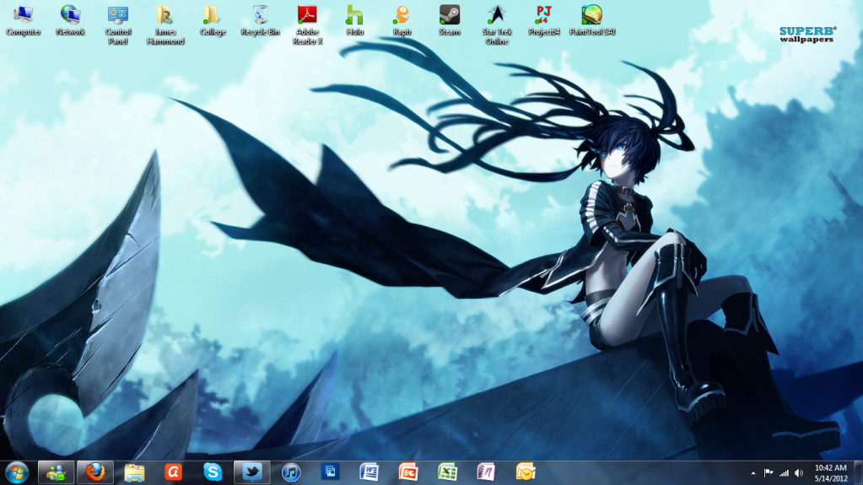Launch Microsoft Word from taskbar
The image size is (863, 485).
(369, 472)
